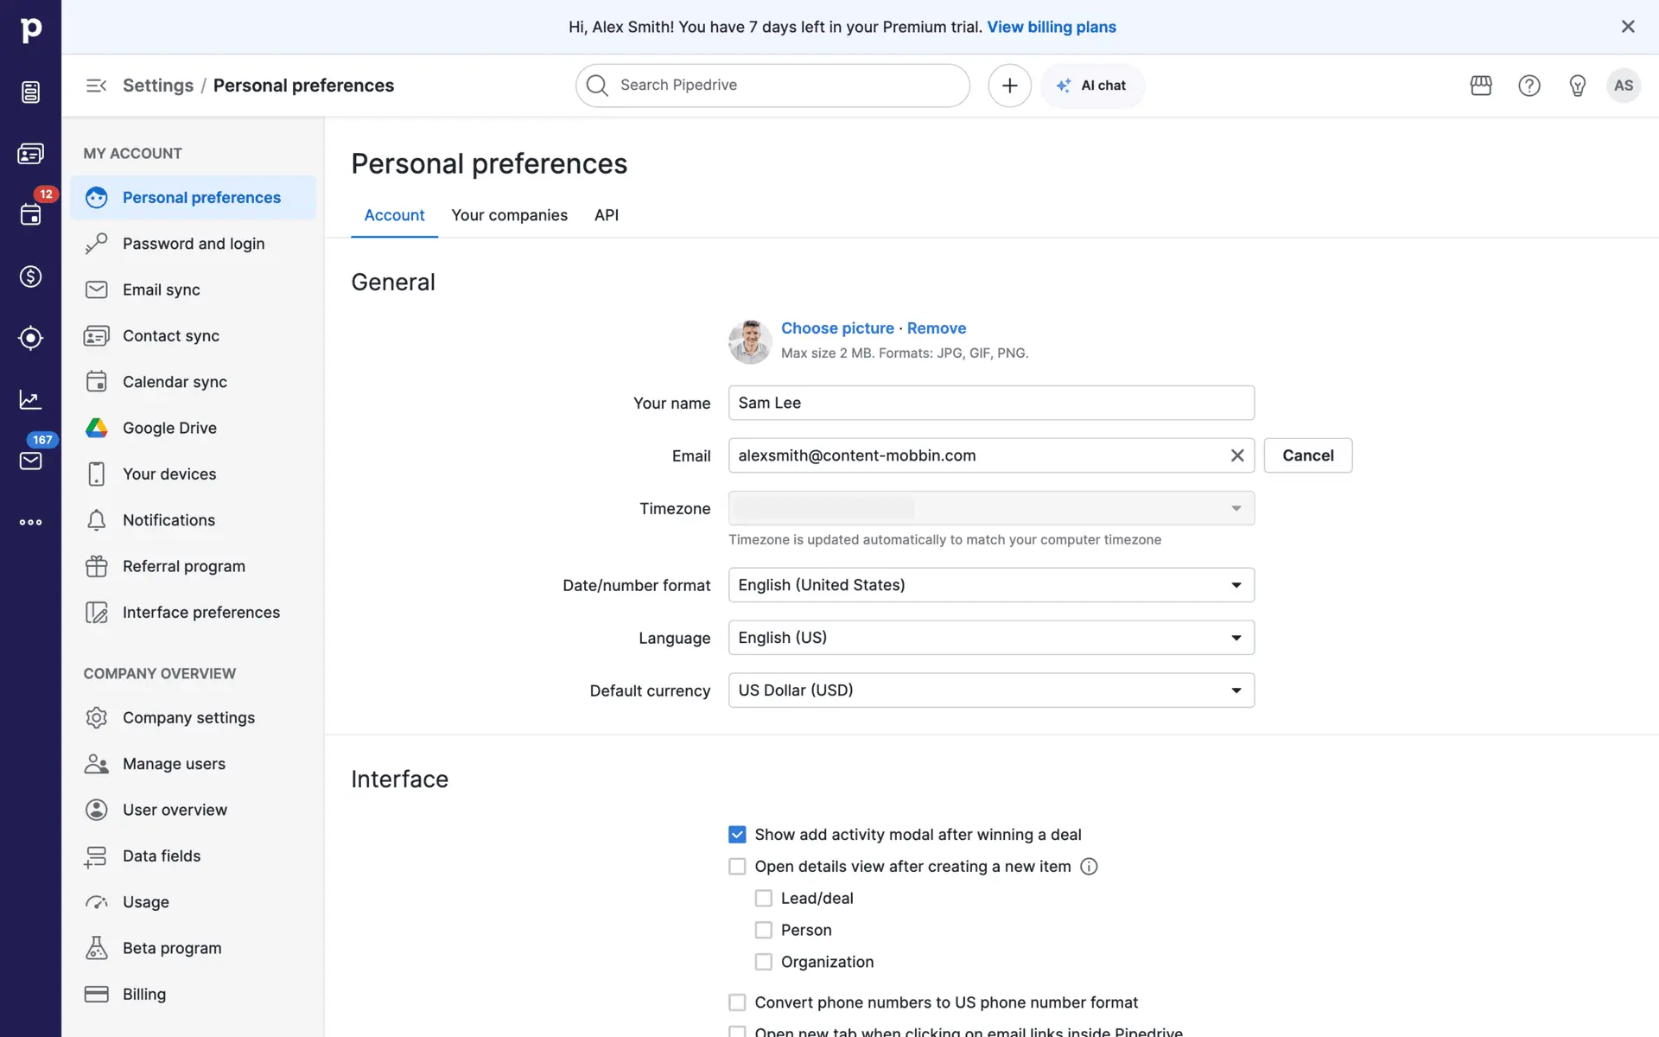Collapse the settings sidebar menu icon
This screenshot has height=1037, width=1659.
click(96, 86)
